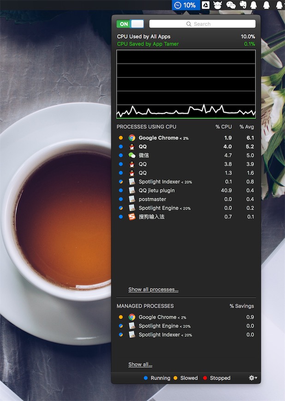Click the Show all link under Managed Processes
Screen dimensions: 285x401
140,364
